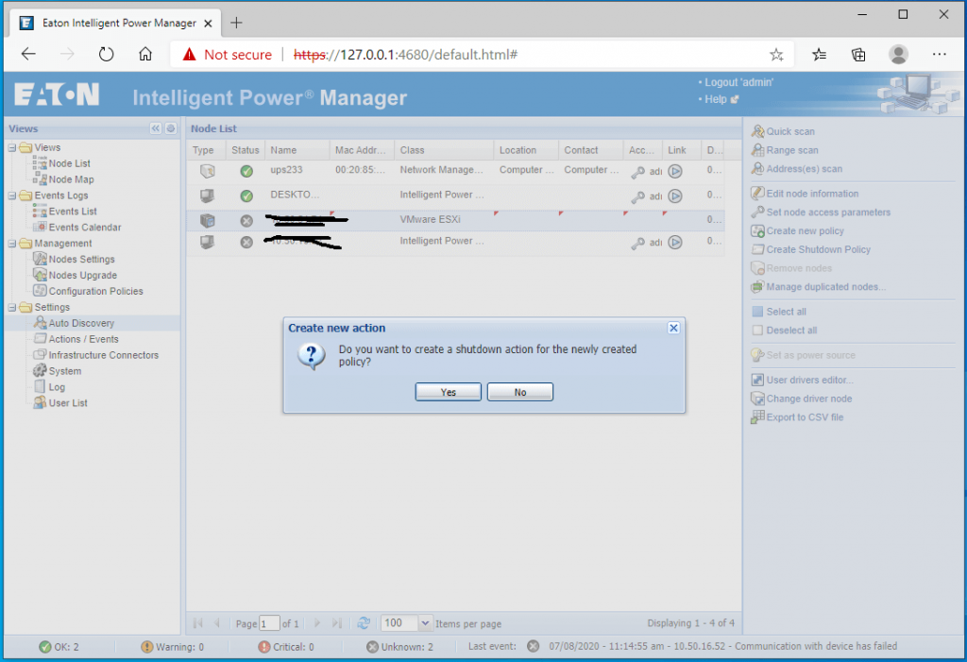Screen dimensions: 967x662
Task: Close the Create new action dialog
Action: coord(673,328)
